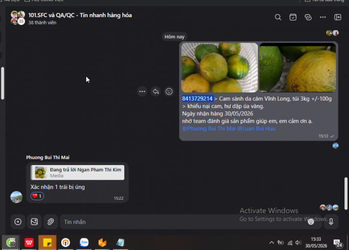
Task: Open the notification center with 24 badge
Action: coord(338,243)
